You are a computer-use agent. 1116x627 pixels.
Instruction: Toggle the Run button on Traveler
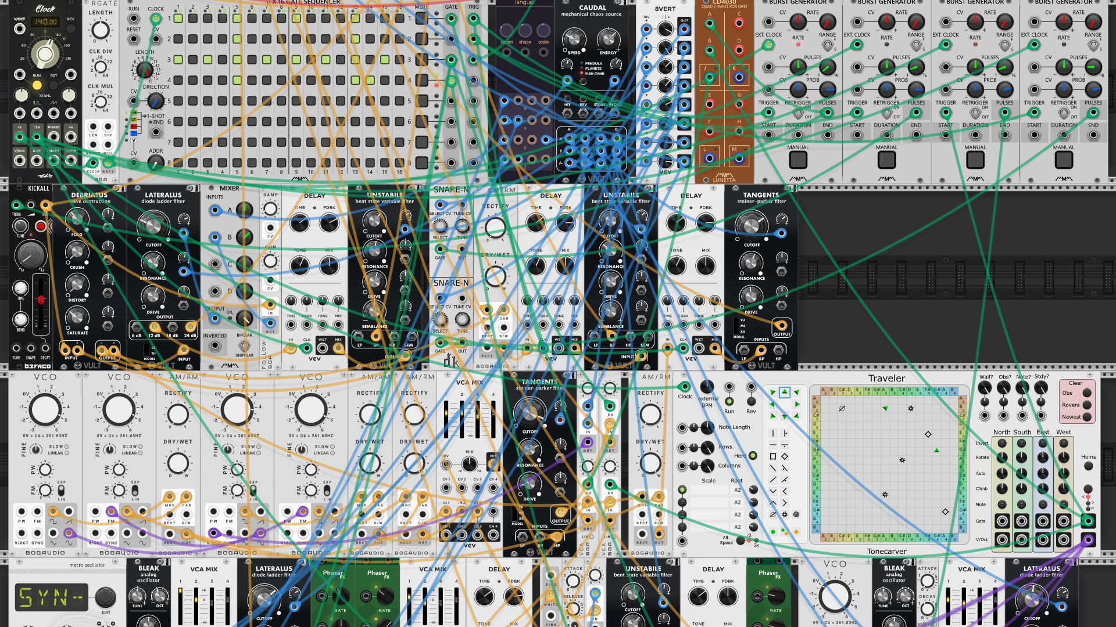(x=729, y=402)
